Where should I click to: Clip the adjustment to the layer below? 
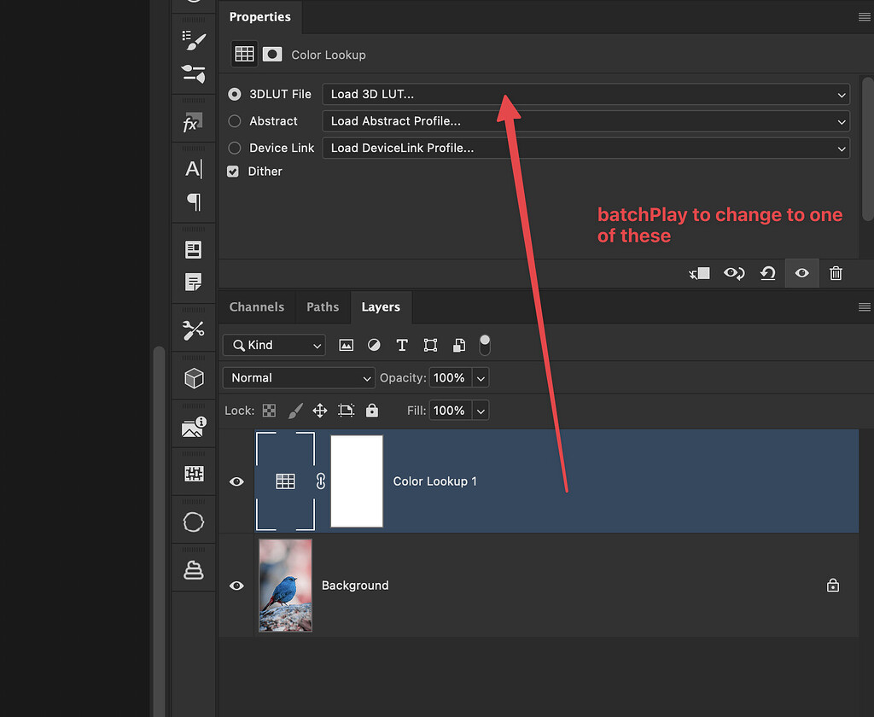point(699,273)
